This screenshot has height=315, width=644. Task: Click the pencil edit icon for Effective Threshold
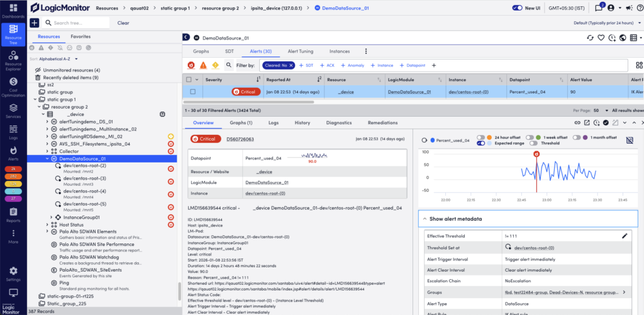625,235
